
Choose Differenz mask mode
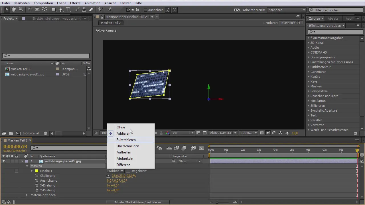131,165
